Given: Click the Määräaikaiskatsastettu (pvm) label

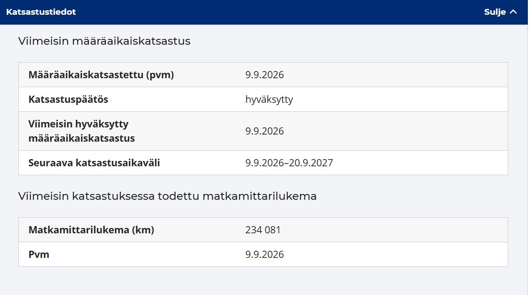Looking at the screenshot, I should coord(101,75).
